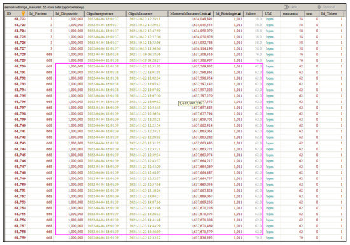This screenshot has height=245, width=350.
Task: Click the Next rows arrow icon
Action: click(x=286, y=7)
